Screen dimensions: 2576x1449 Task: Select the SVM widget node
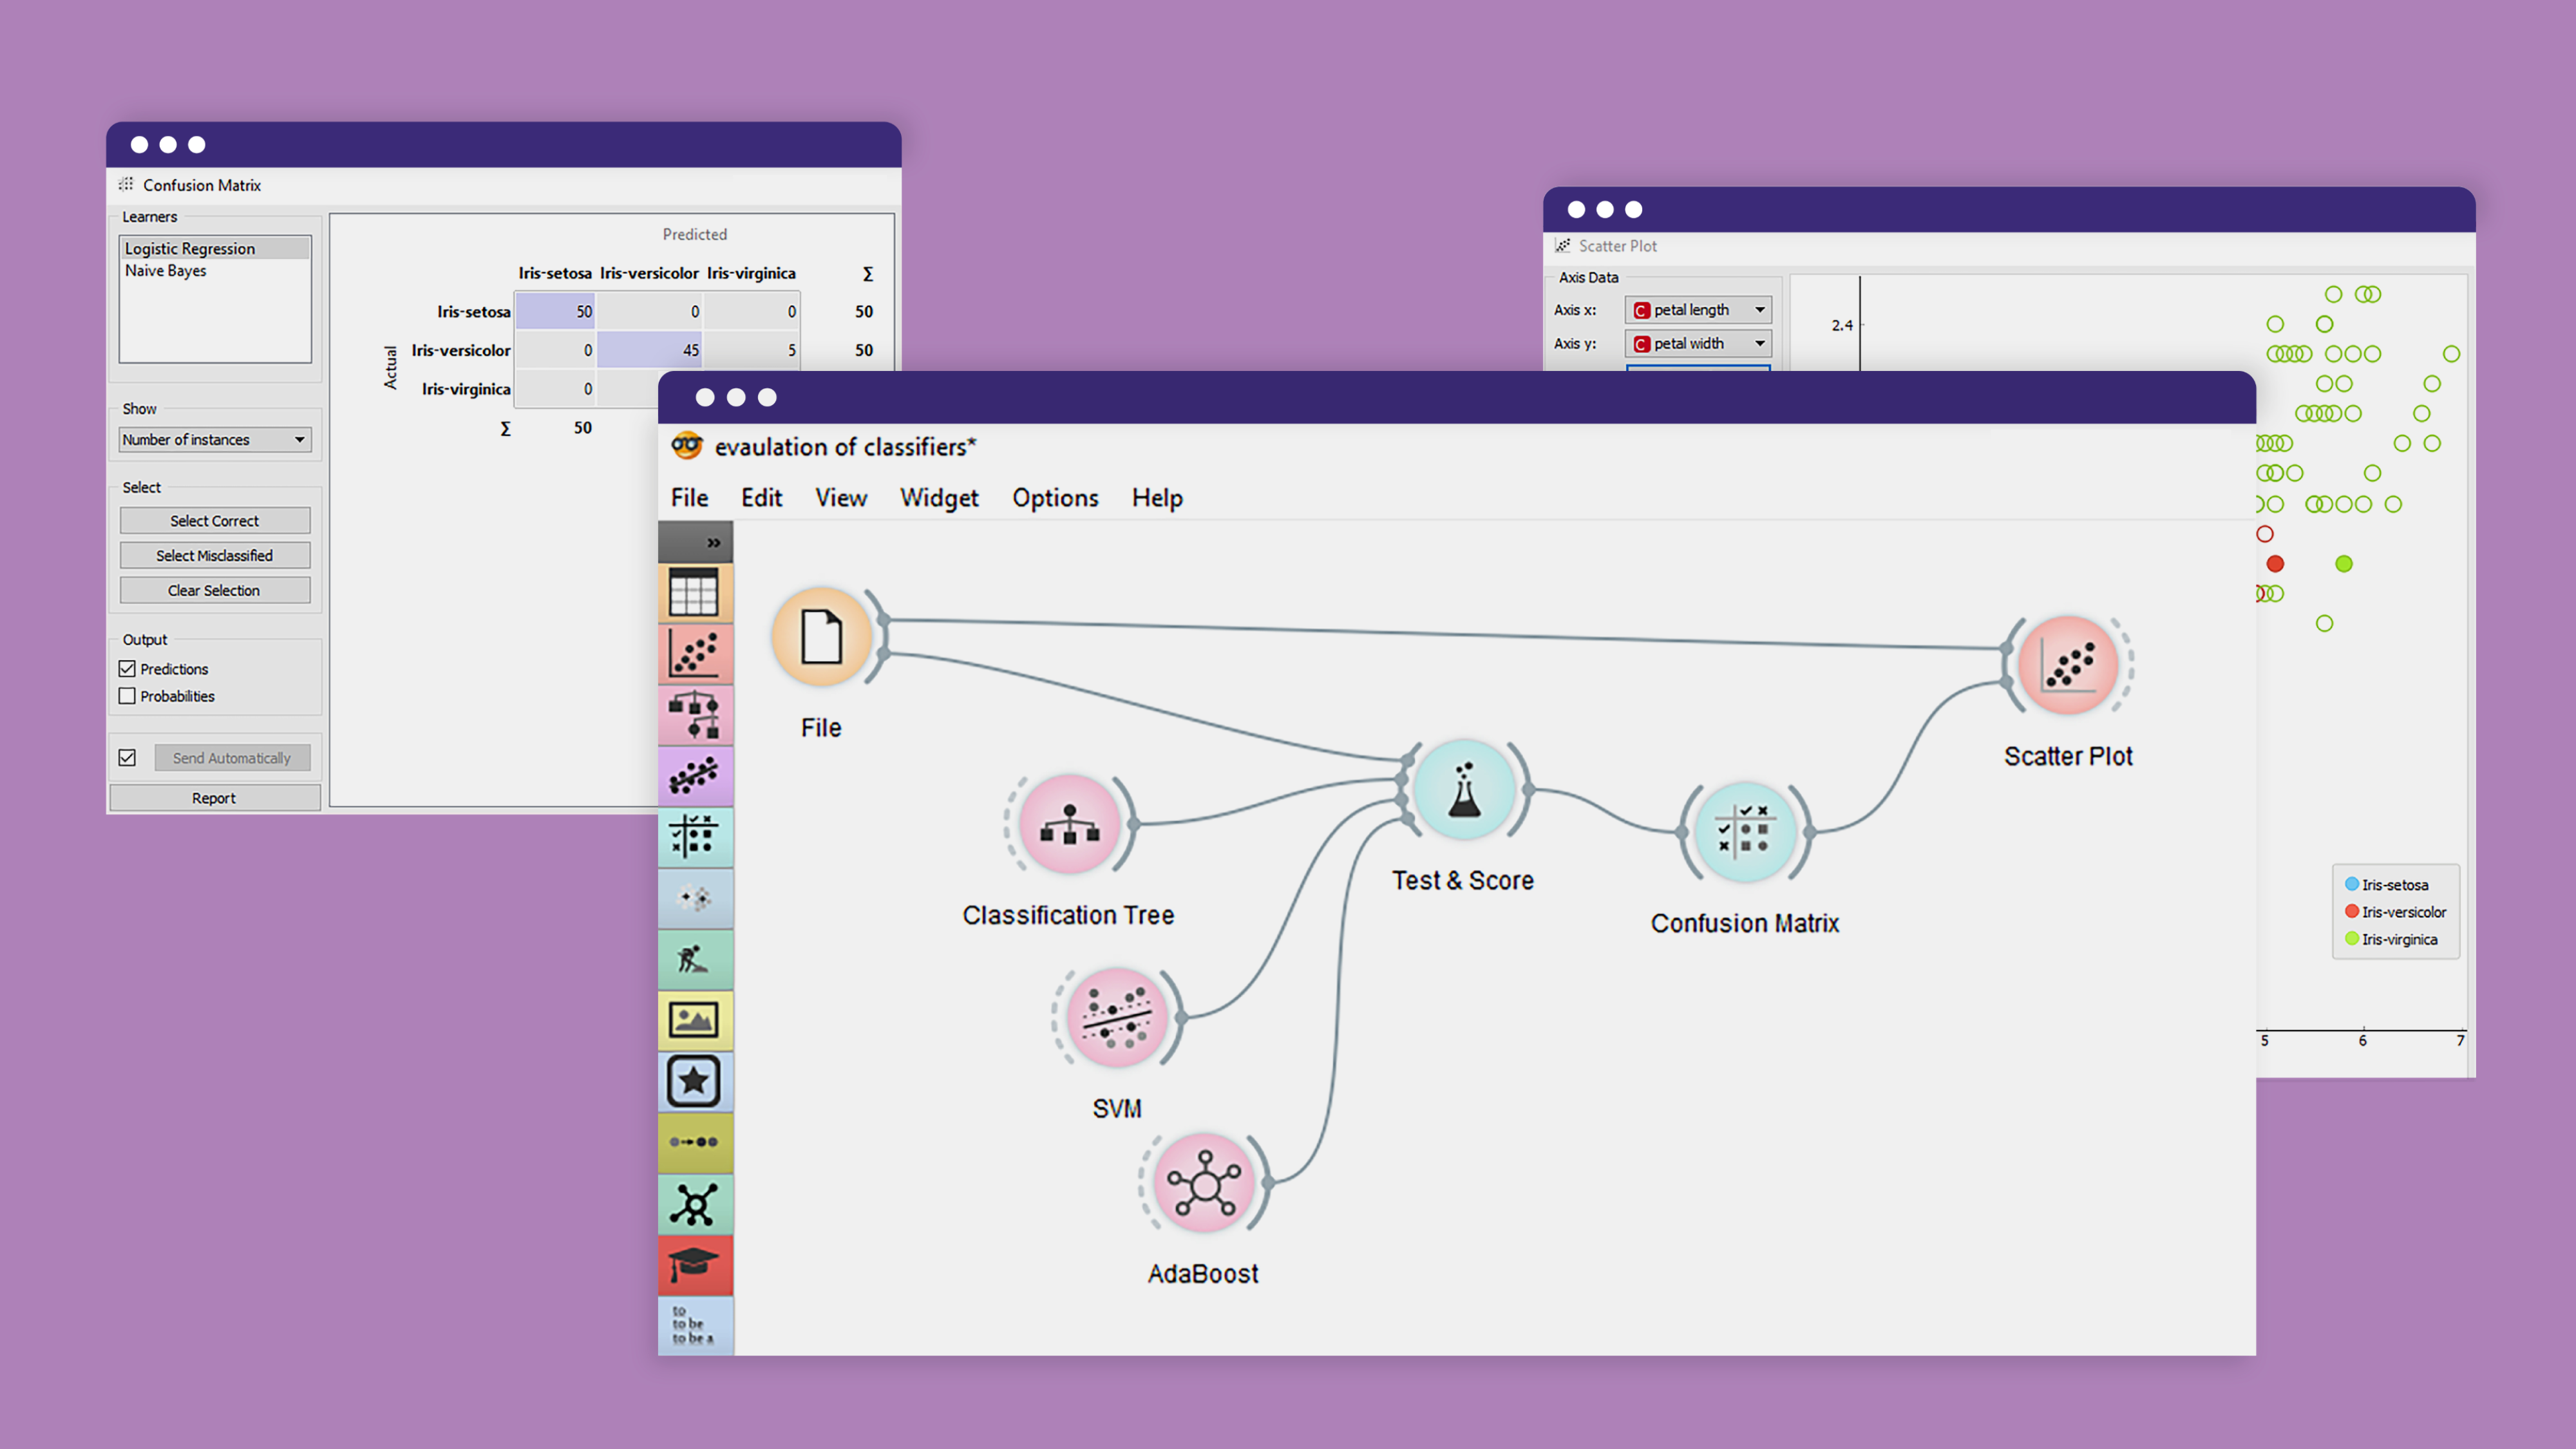[1117, 1018]
